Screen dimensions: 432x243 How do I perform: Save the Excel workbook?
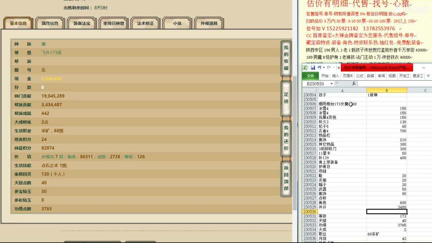(313, 67)
